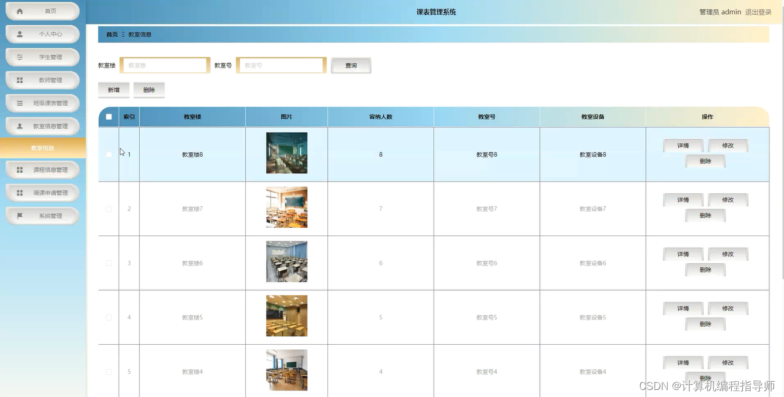This screenshot has width=784, height=397.
Task: Check the checkbox for row 4
Action: [x=109, y=318]
